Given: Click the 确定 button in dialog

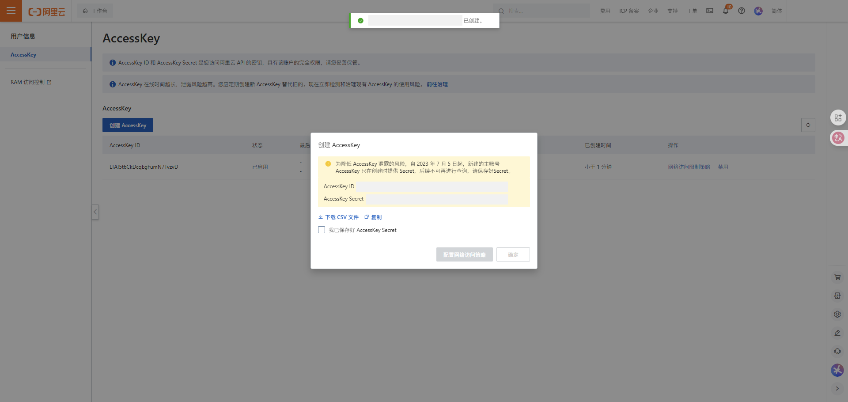Looking at the screenshot, I should (x=513, y=254).
